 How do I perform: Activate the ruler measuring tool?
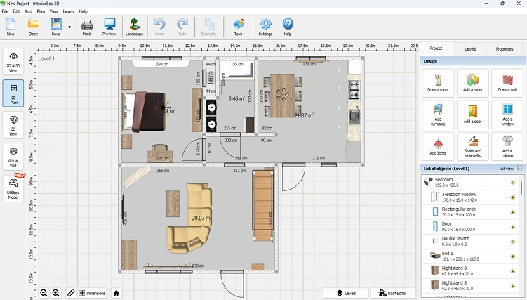coord(71,293)
